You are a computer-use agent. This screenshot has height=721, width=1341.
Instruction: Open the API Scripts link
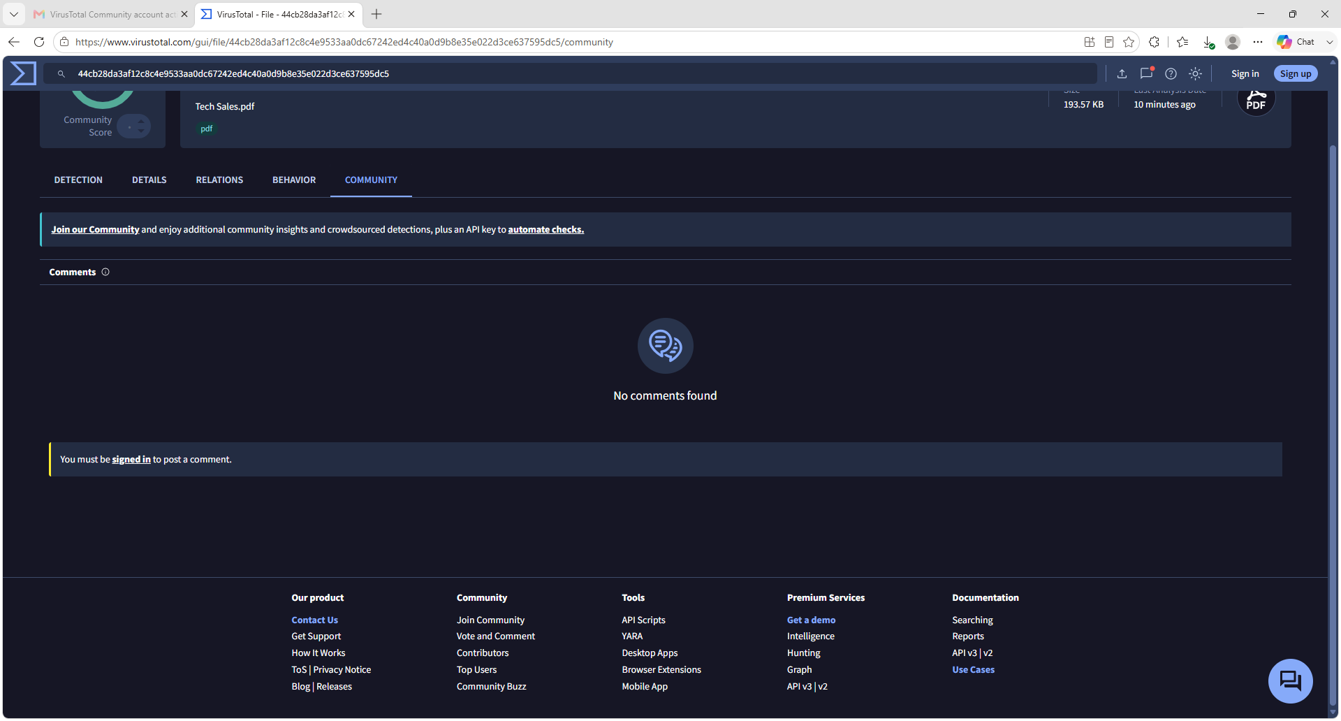click(643, 620)
